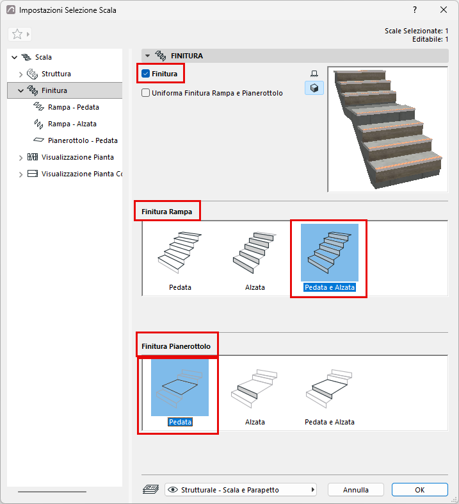
Task: Collapse the Finitura tree node
Action: tap(21, 91)
